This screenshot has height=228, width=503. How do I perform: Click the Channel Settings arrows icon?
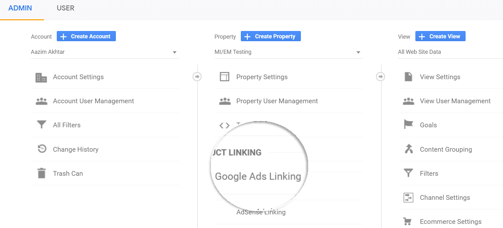(x=408, y=198)
